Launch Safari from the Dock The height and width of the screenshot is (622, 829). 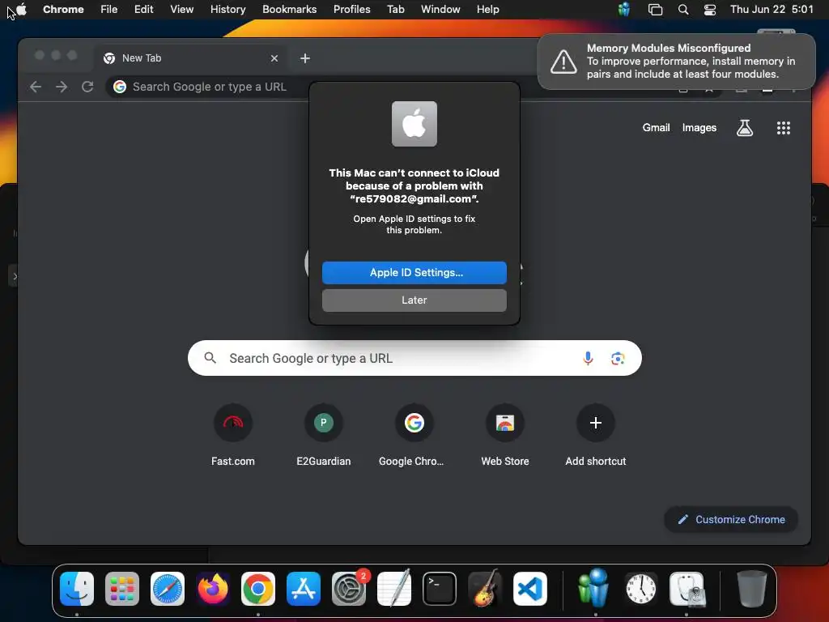click(x=168, y=589)
